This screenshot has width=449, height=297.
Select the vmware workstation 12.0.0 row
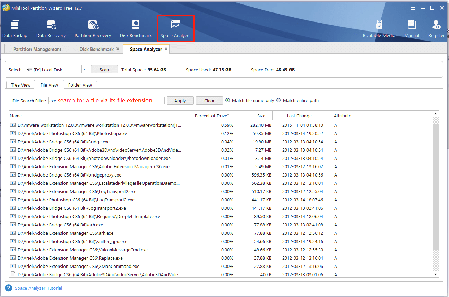pos(221,125)
